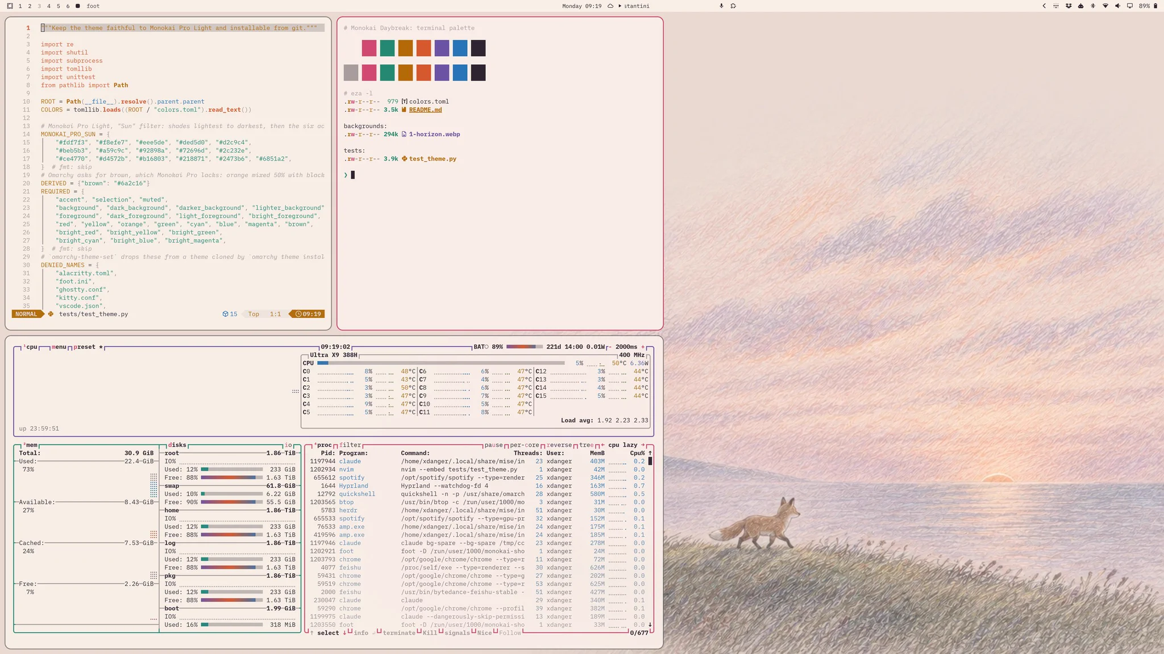
Task: Select the spotify row with pid 655612
Action: tap(477, 477)
